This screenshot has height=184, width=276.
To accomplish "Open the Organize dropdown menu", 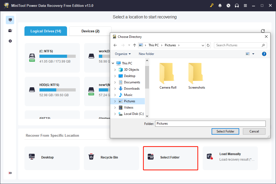I will [x=123, y=54].
